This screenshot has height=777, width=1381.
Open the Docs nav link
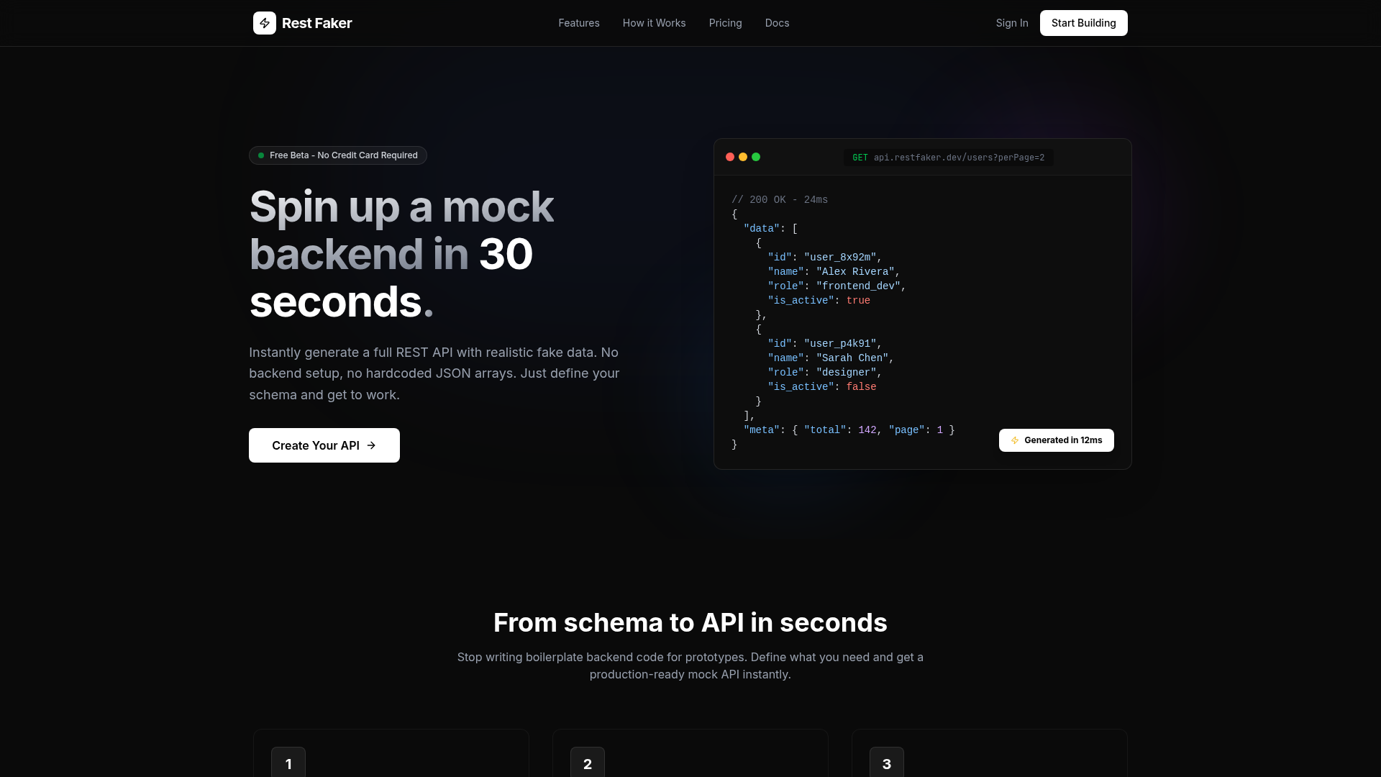click(777, 23)
